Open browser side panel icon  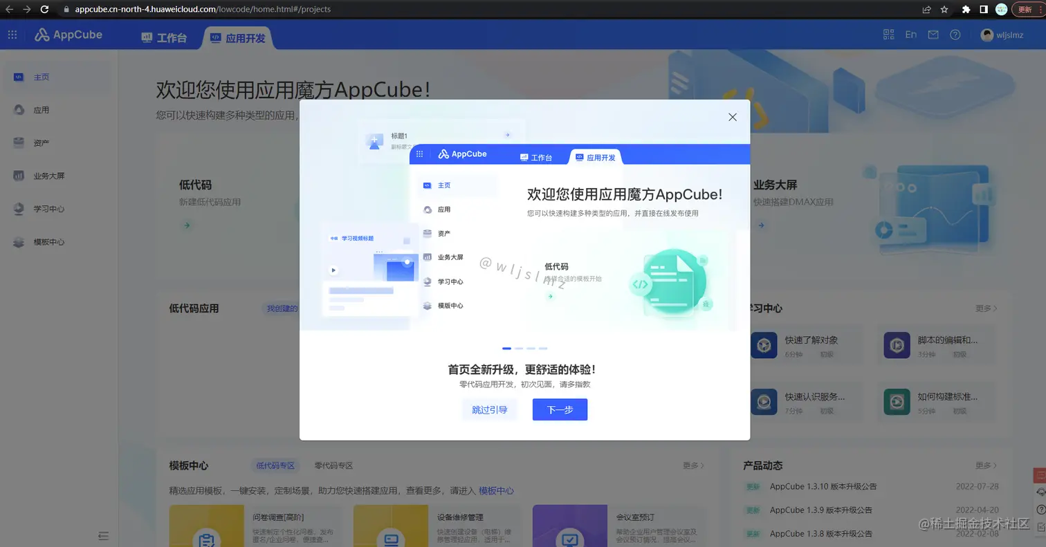click(984, 9)
